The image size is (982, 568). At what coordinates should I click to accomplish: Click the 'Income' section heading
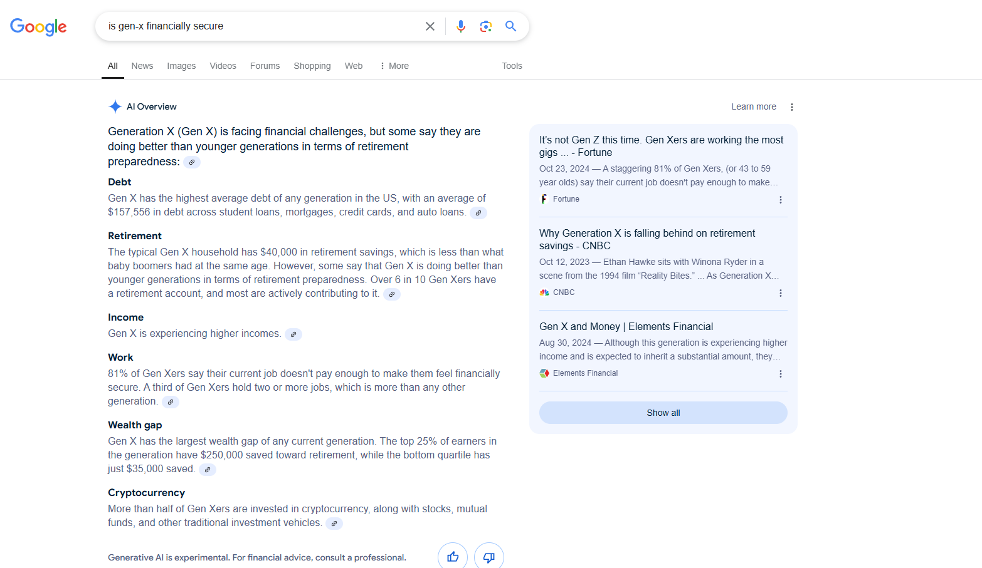pos(125,318)
